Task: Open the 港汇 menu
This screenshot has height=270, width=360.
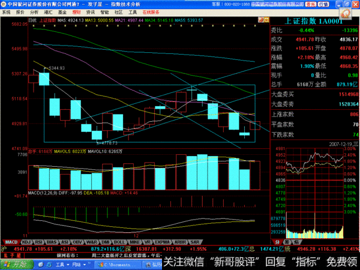Action: 48,12
